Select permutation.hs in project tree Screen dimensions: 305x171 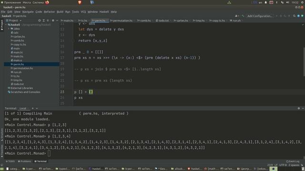point(22,68)
